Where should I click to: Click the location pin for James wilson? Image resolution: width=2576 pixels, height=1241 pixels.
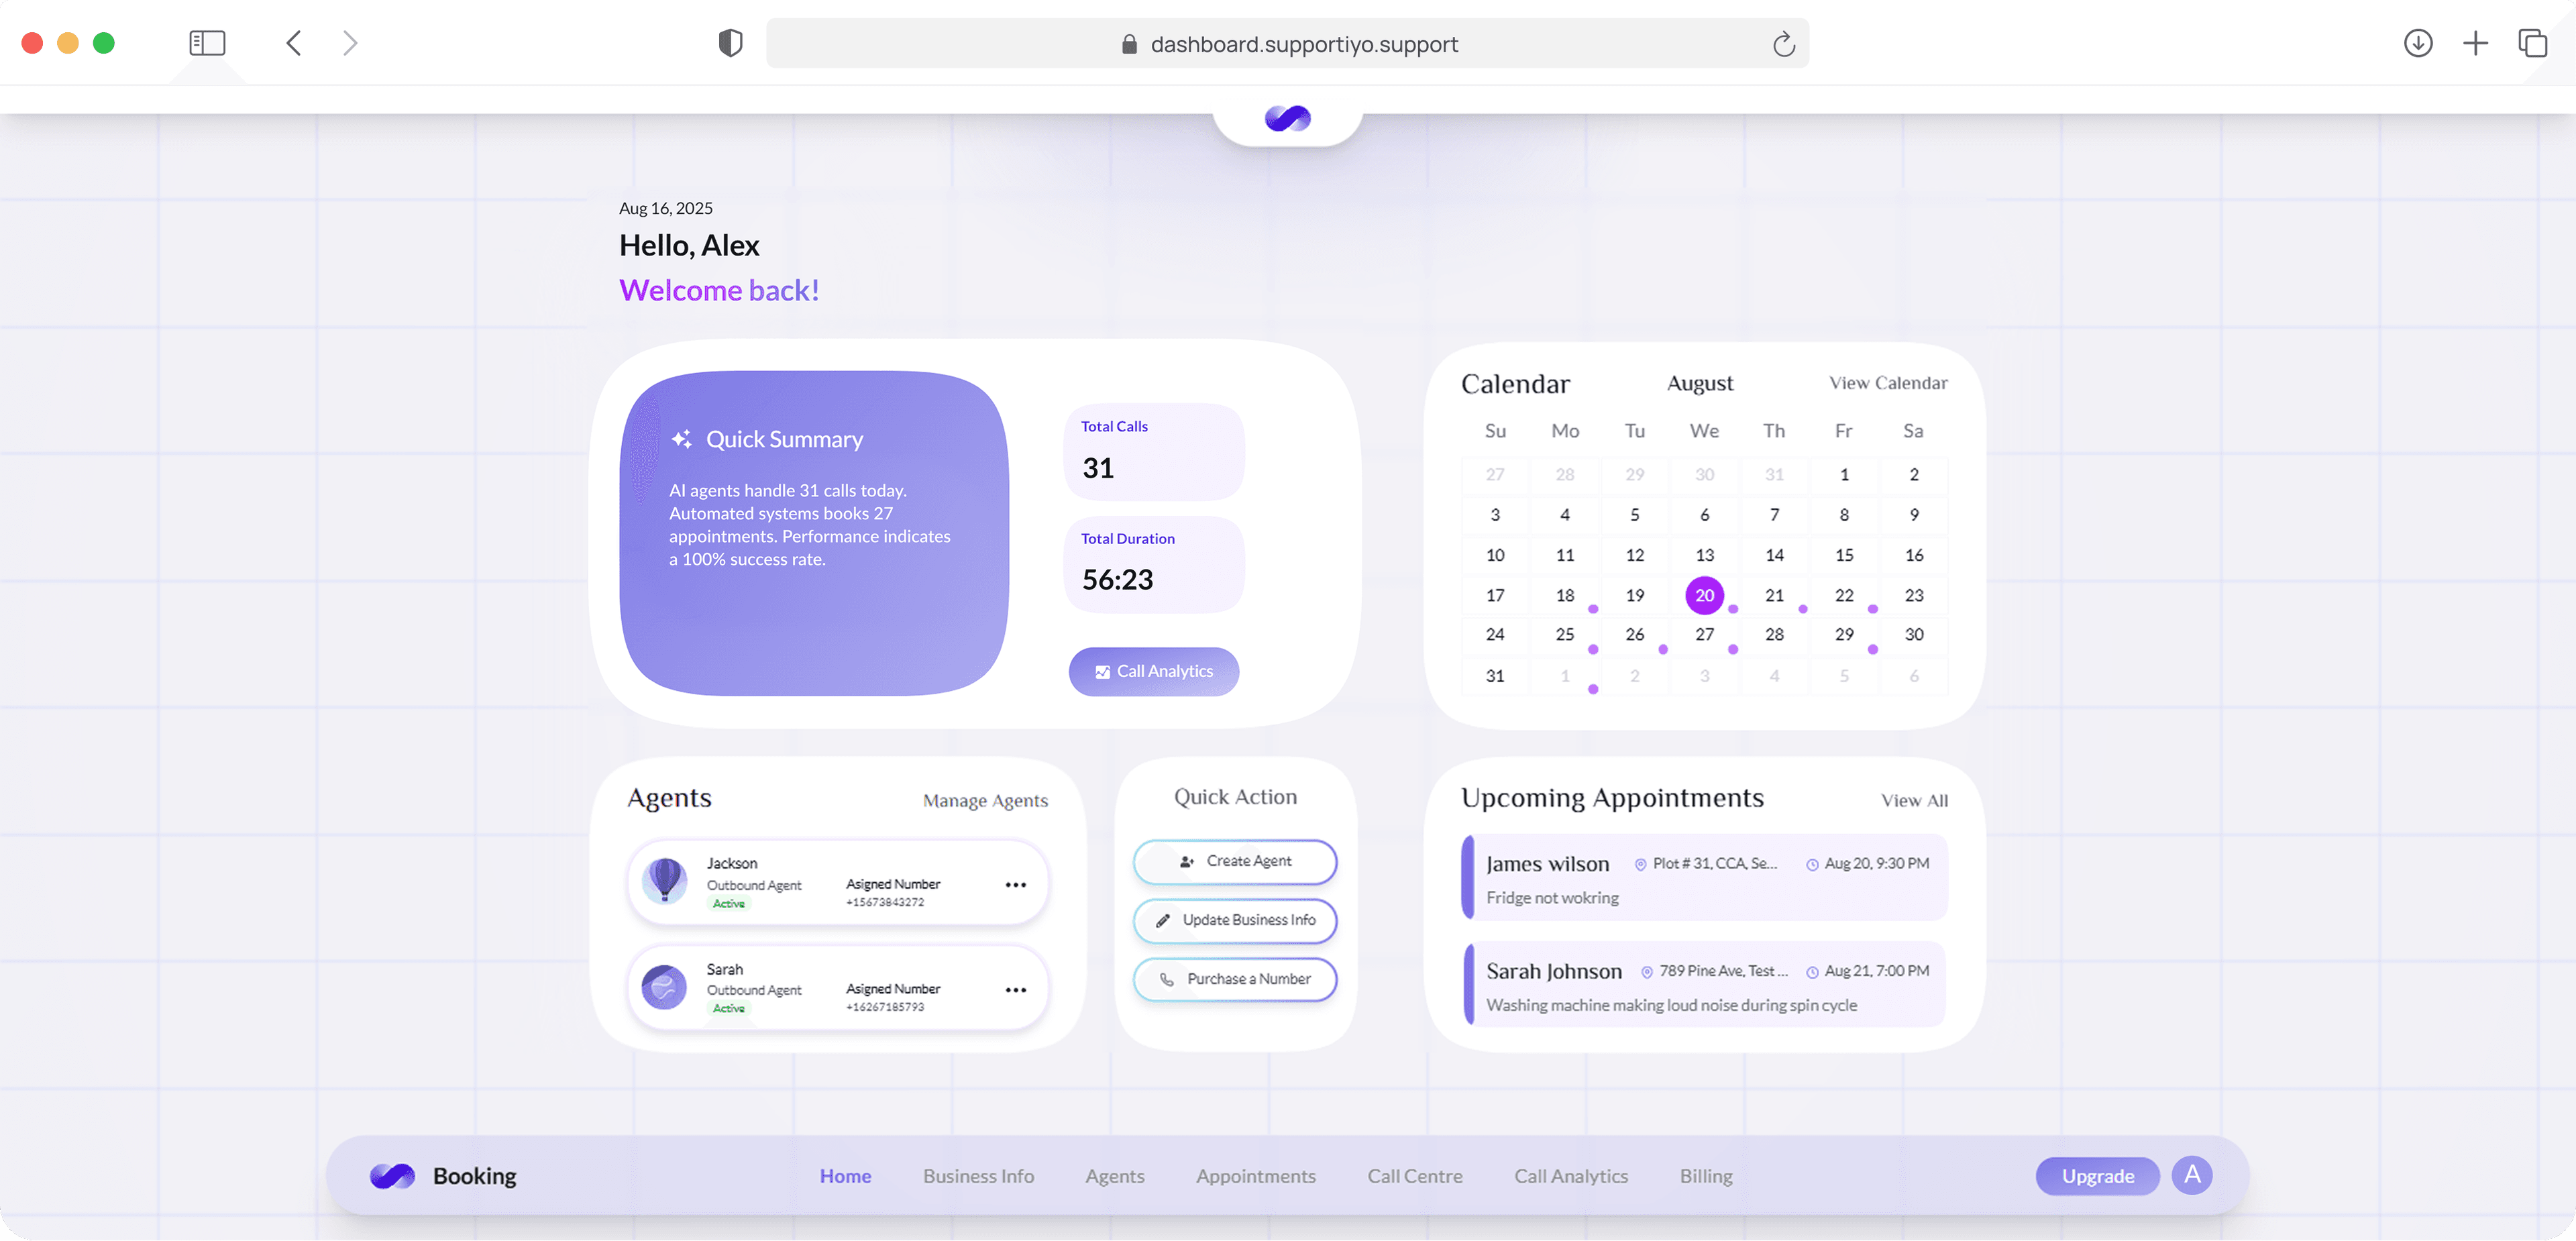point(1640,865)
